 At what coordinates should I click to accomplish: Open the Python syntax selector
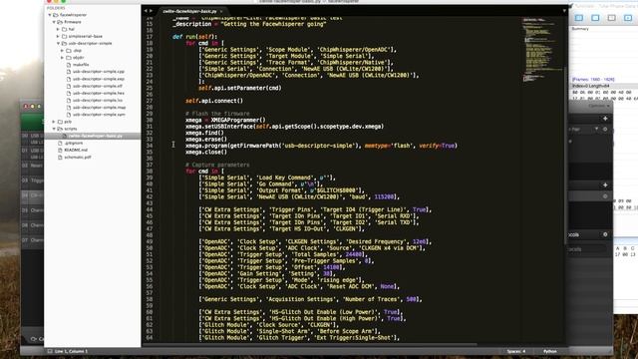(x=549, y=351)
